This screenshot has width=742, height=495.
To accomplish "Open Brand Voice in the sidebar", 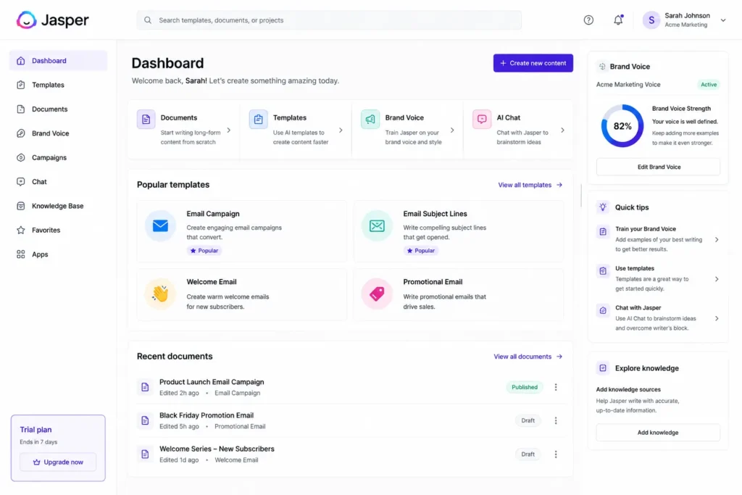I will coord(58,133).
